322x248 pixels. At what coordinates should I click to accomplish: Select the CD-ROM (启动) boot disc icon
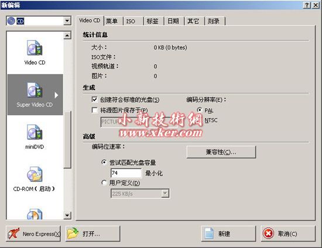point(35,174)
